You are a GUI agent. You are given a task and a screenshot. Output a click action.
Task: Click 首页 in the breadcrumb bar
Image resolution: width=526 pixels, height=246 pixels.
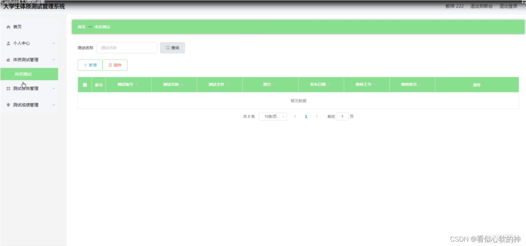(x=81, y=27)
